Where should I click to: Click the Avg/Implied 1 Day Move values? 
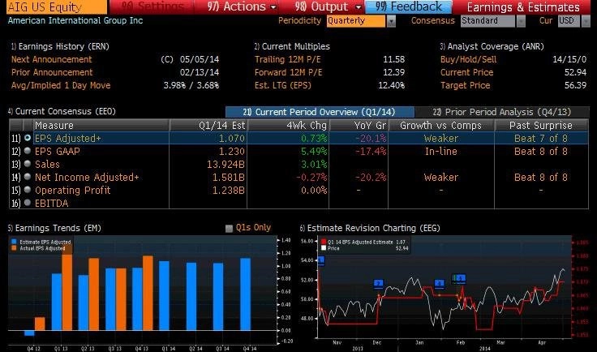pyautogui.click(x=191, y=85)
